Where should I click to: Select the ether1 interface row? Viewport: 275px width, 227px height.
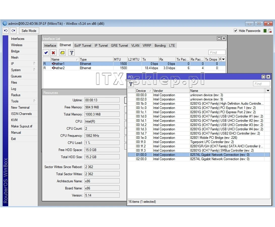tap(134, 64)
